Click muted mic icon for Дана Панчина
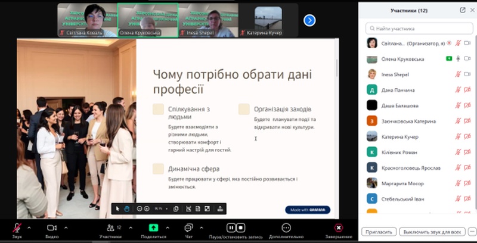477x243 pixels. [458, 89]
